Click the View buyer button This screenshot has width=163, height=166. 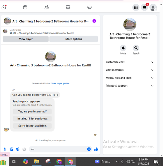26,39
